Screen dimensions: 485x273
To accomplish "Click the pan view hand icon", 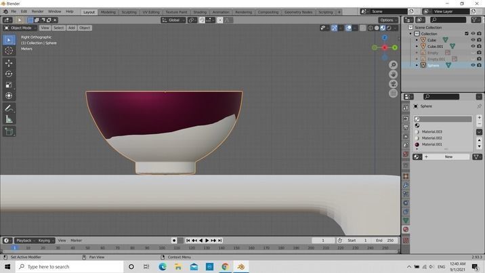I will pos(393,75).
